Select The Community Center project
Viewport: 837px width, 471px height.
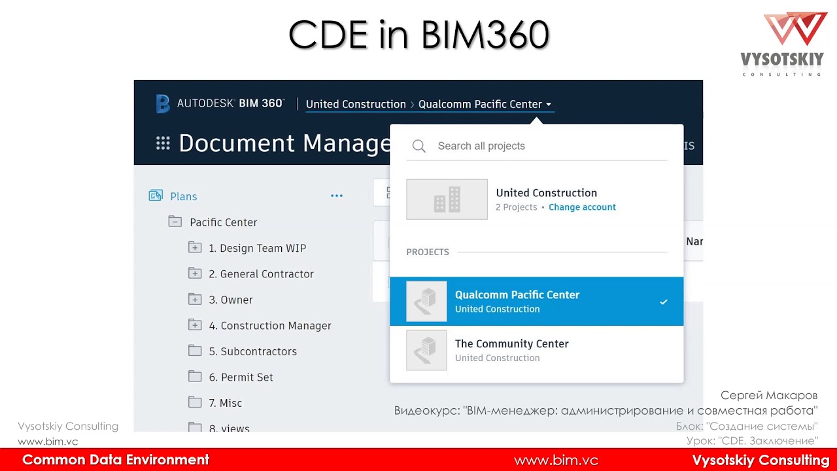point(536,350)
